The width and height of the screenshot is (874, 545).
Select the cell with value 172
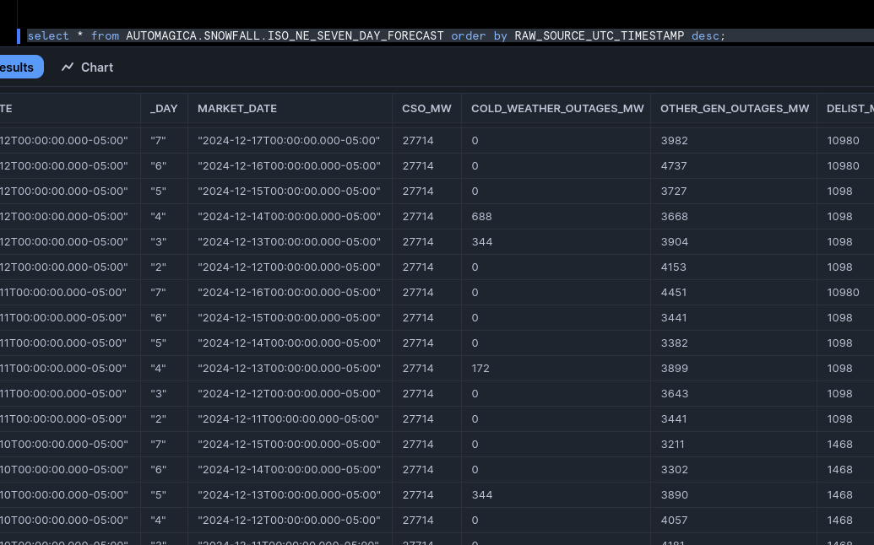(480, 369)
